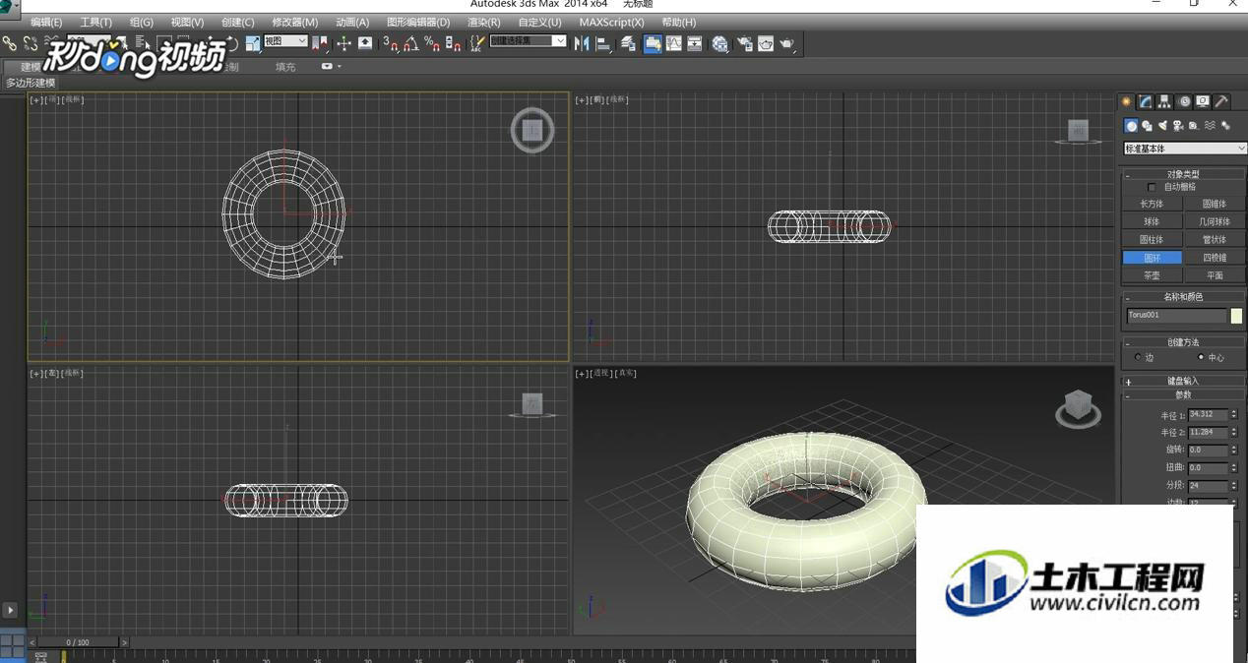Expand the 键盘输入 rollout
Viewport: 1248px width, 663px height.
(x=1184, y=381)
